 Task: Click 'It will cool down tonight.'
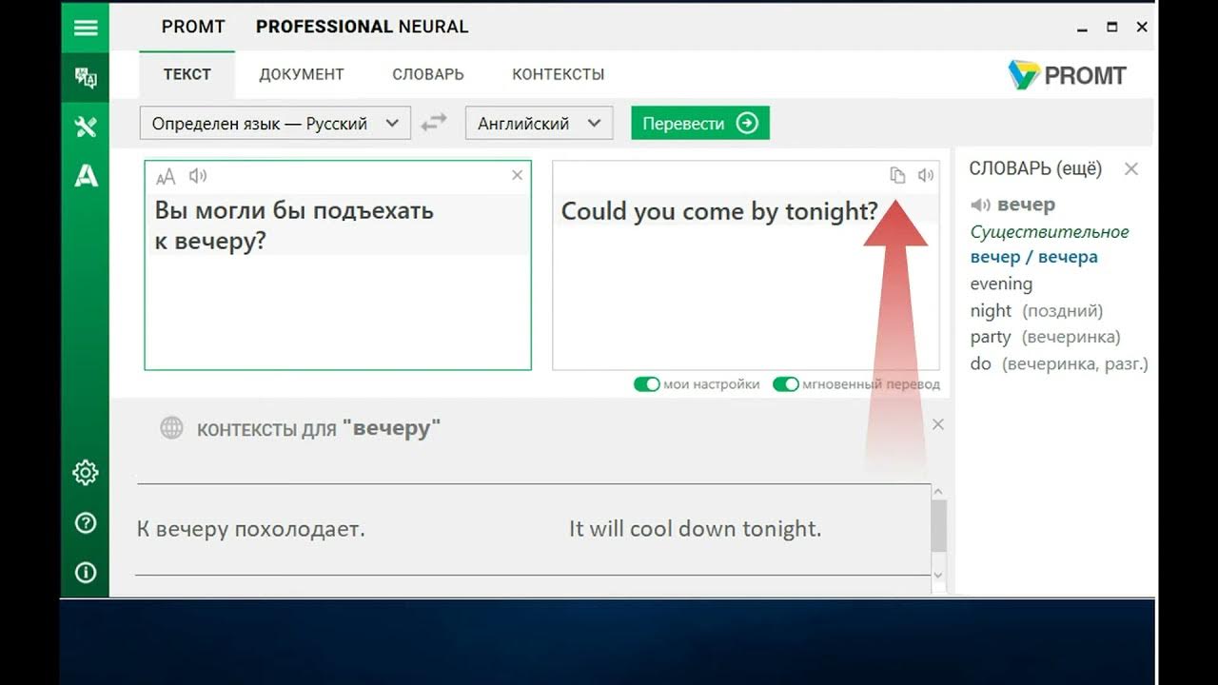pos(695,529)
